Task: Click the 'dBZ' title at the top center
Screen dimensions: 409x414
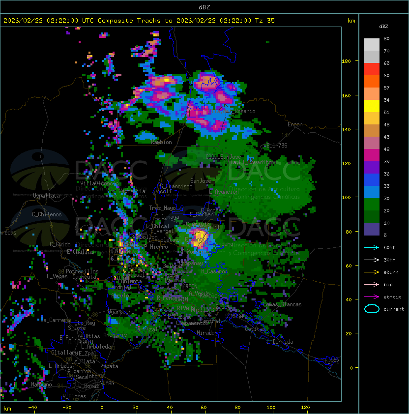Action: click(204, 7)
